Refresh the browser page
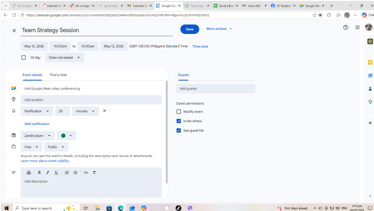Image resolution: width=374 pixels, height=211 pixels. [14, 15]
